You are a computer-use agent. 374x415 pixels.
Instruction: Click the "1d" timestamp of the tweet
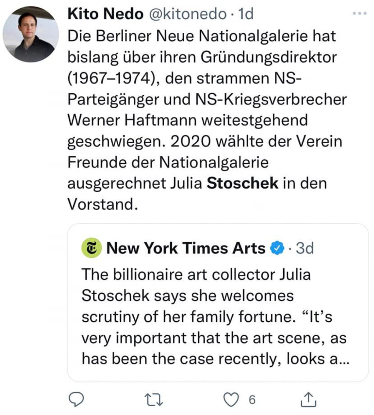(246, 14)
